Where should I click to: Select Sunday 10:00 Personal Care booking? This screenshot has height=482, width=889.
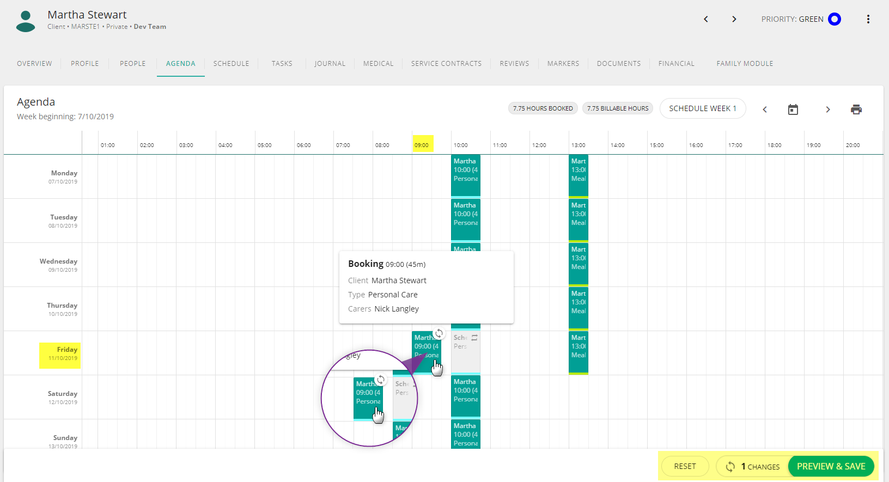click(466, 434)
